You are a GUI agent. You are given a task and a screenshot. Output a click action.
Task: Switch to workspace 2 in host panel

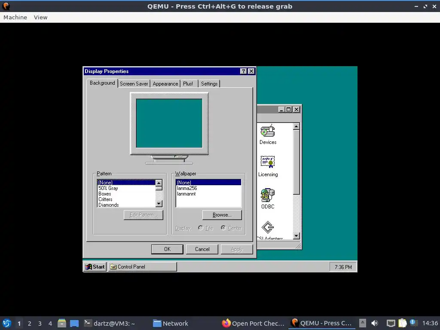coord(30,323)
